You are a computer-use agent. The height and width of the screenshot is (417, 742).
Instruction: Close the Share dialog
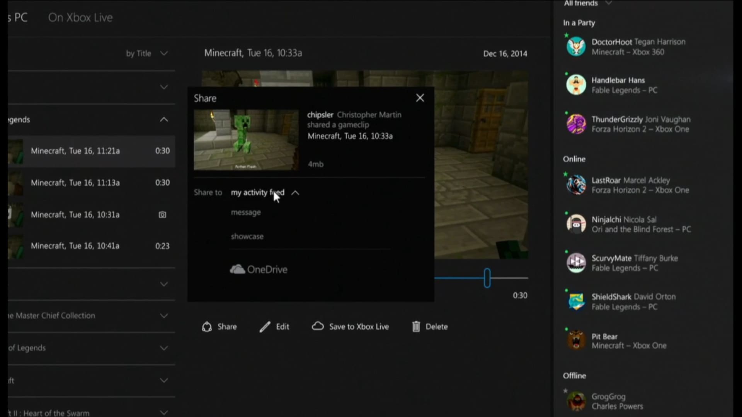(420, 98)
